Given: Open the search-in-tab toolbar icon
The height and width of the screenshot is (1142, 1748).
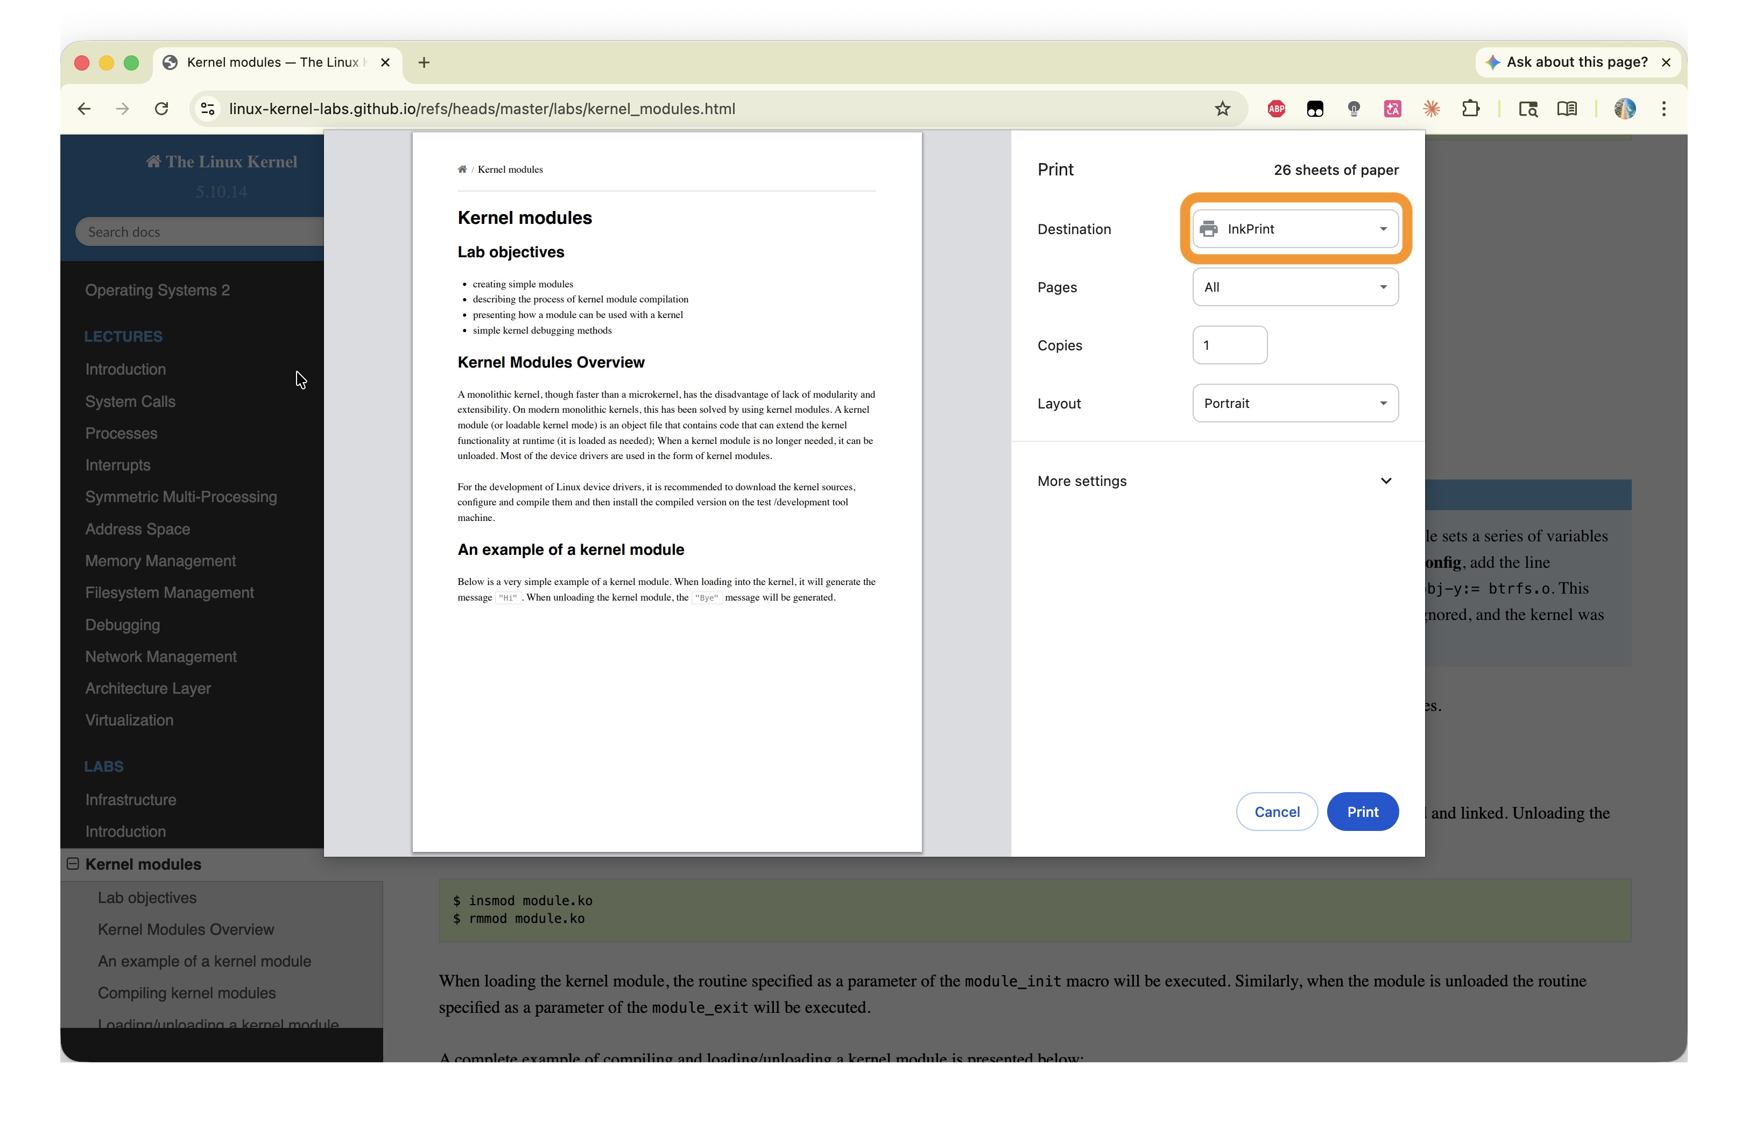Looking at the screenshot, I should coord(1528,109).
